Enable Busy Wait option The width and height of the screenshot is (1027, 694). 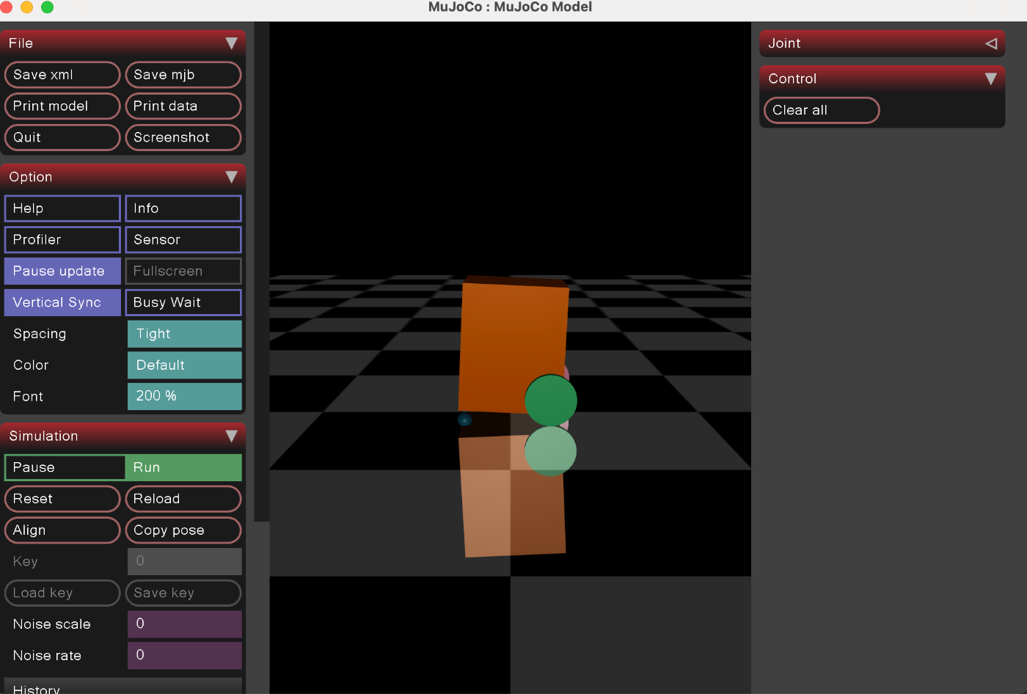coord(183,302)
